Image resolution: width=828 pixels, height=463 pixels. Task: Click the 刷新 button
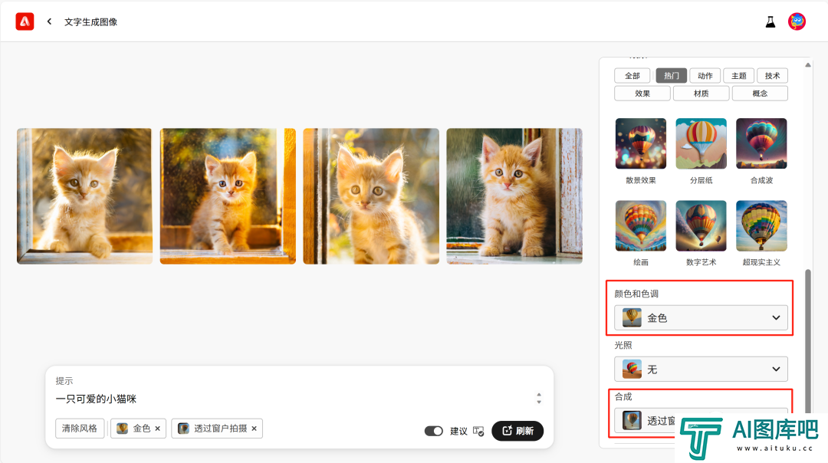tap(517, 431)
